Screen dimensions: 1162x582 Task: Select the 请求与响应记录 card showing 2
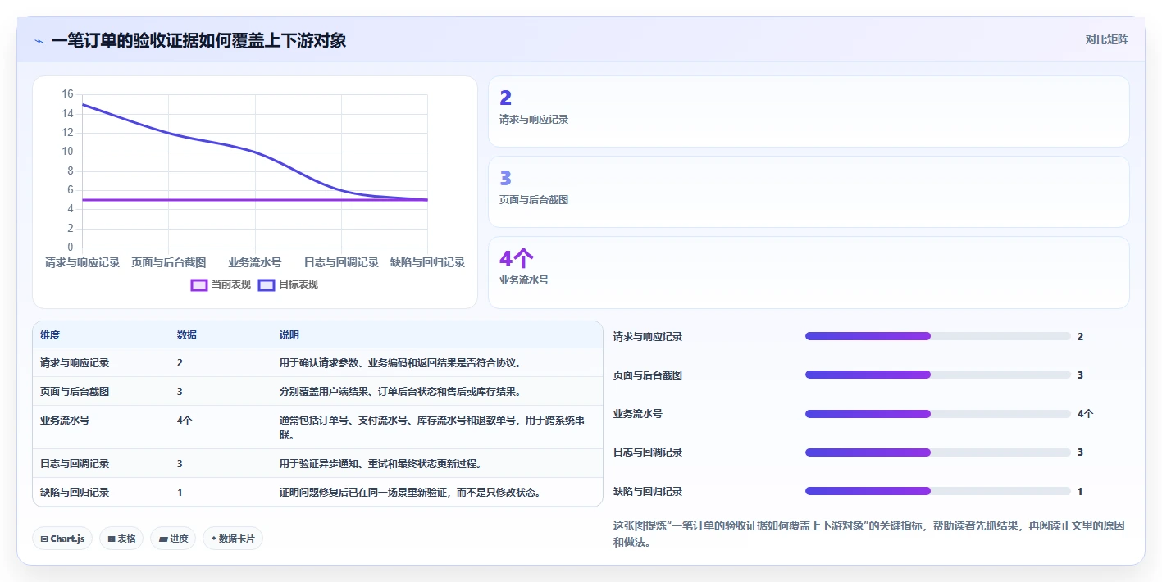point(809,111)
